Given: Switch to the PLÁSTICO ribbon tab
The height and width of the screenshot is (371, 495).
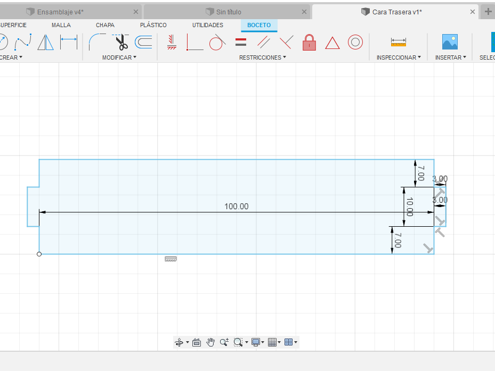Looking at the screenshot, I should tap(153, 25).
